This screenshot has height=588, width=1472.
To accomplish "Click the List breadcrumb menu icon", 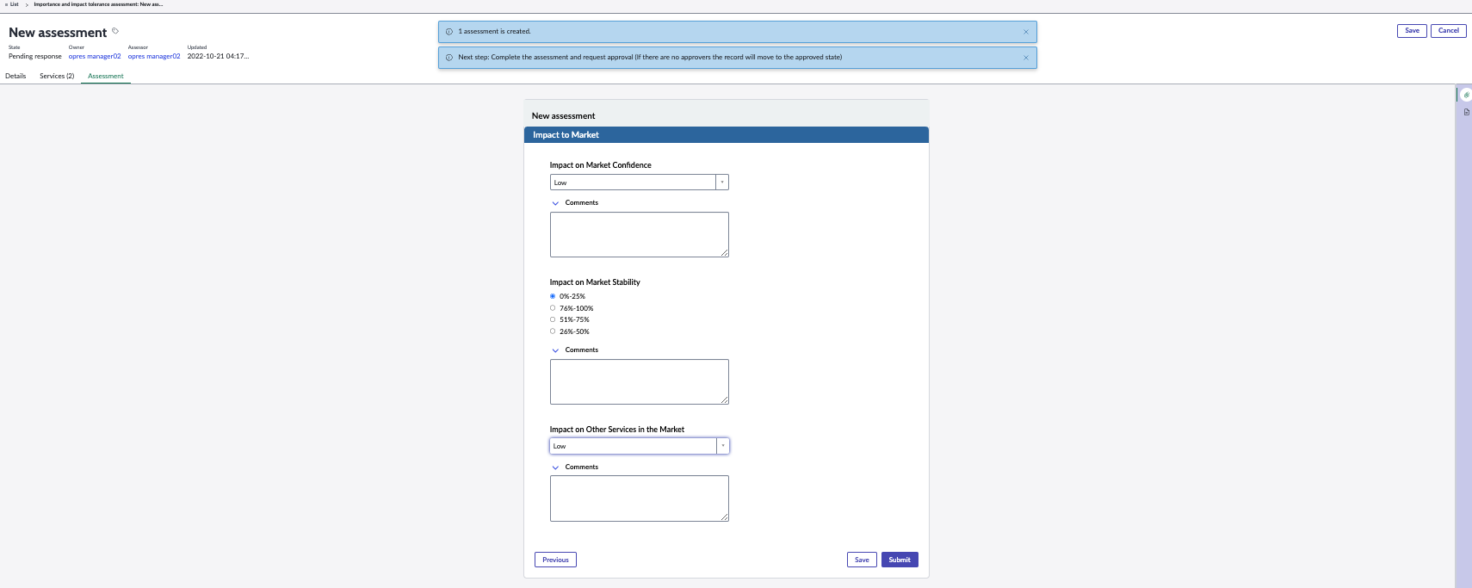I will click(x=6, y=4).
